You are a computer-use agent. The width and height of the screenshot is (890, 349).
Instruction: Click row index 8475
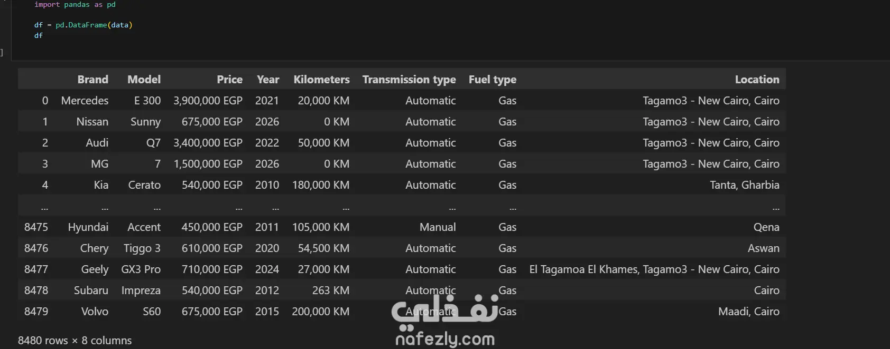[x=36, y=227]
